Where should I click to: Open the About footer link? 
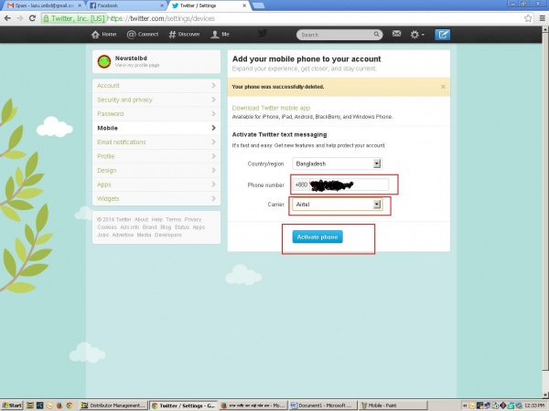142,219
